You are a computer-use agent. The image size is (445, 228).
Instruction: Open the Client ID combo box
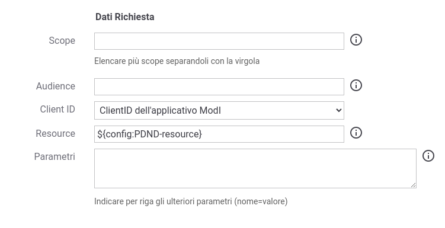click(219, 110)
